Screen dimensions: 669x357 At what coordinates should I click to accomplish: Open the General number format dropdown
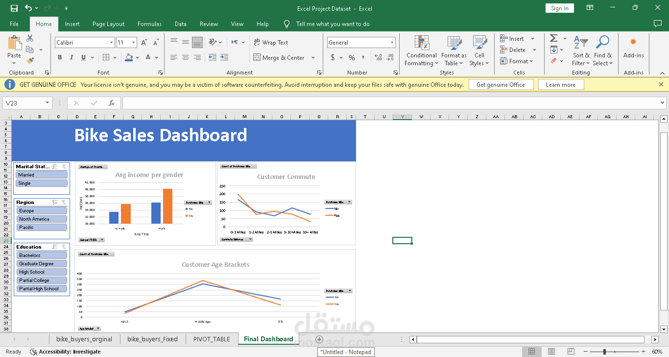(392, 42)
